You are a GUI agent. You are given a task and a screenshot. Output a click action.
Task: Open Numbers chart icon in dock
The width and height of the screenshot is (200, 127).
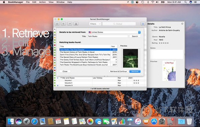pyautogui.click(x=122, y=121)
